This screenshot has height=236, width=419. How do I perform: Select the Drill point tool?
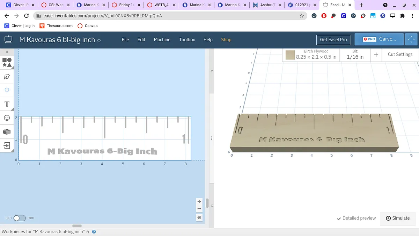(x=7, y=90)
